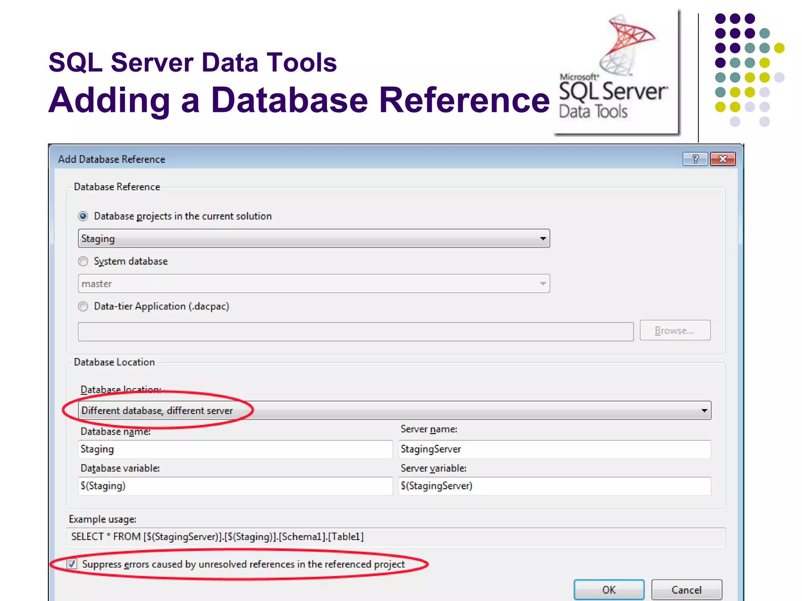
Task: Confirm with the OK button
Action: pyautogui.click(x=609, y=590)
